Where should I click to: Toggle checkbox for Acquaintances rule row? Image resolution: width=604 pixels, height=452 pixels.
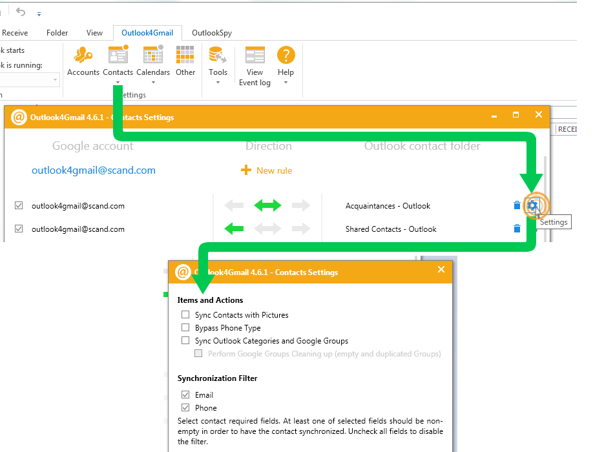coord(19,205)
